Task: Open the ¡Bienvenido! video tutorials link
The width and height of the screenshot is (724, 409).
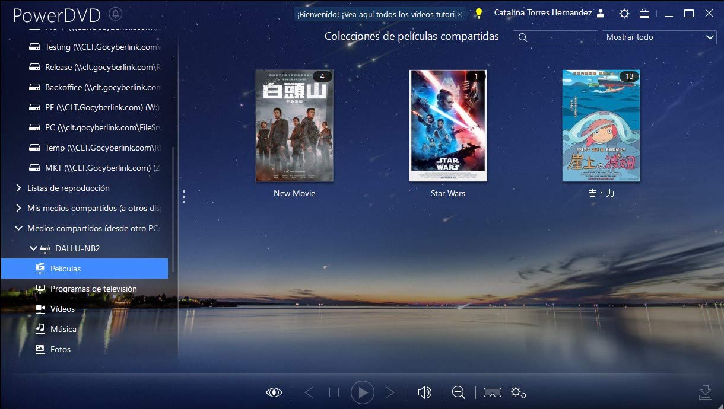Action: click(375, 14)
